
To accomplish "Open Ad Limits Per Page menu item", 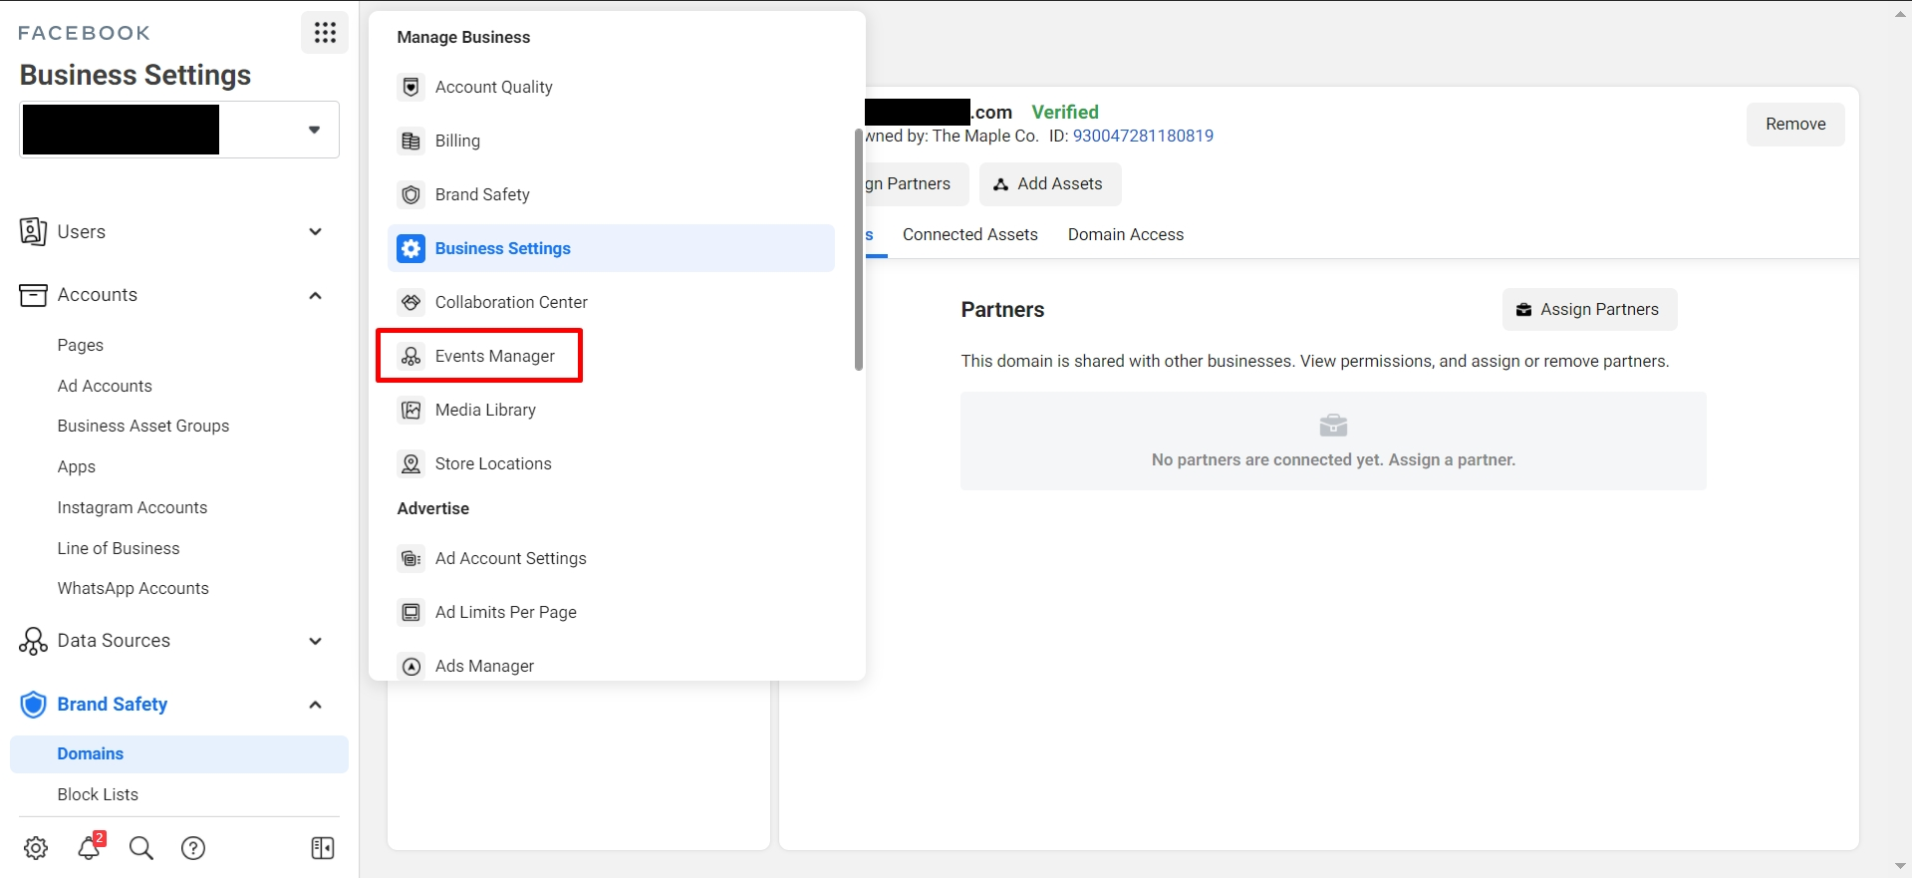I will click(611, 612).
